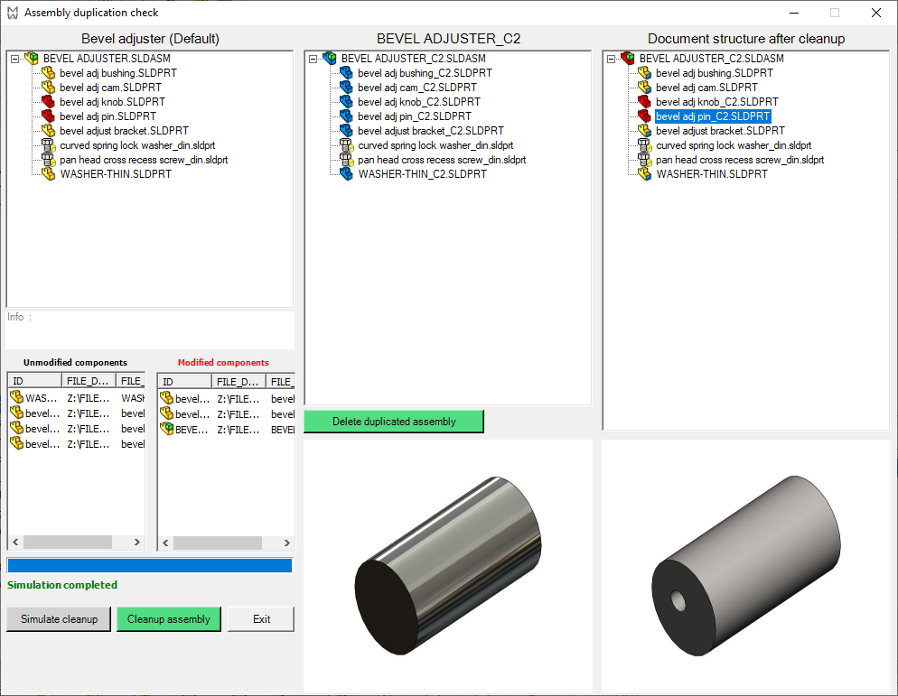Select the BEVE... row in Modified components

227,430
